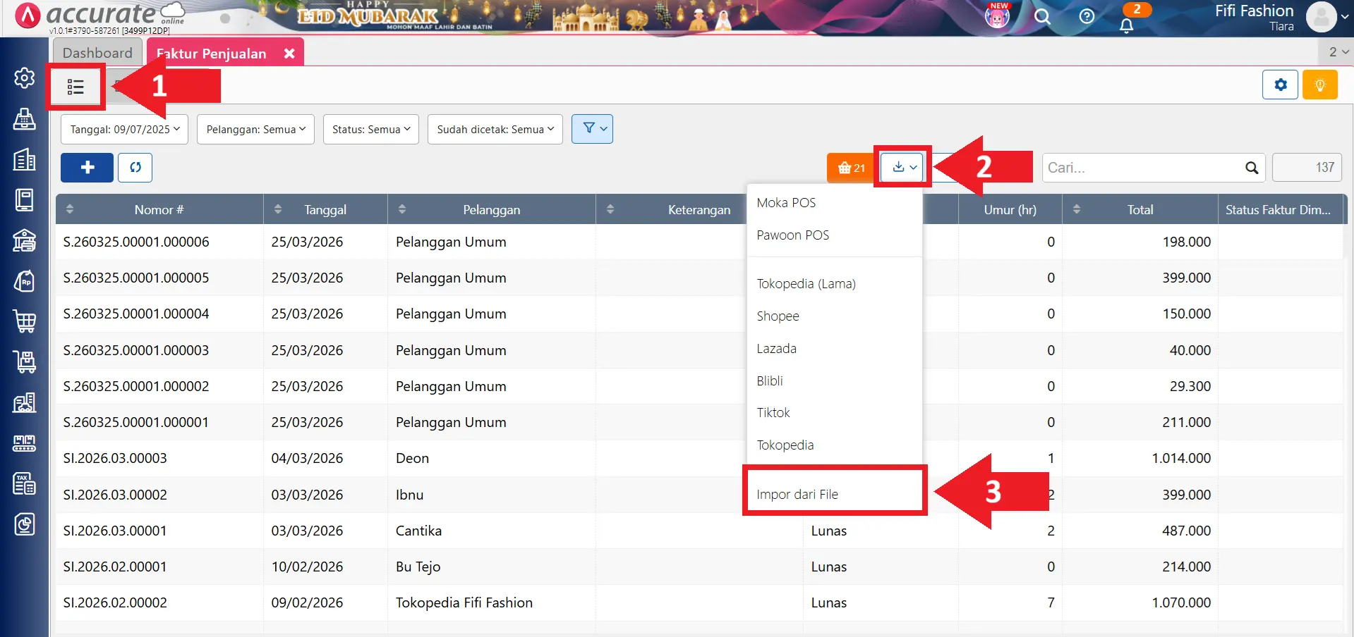Click the blue plus add invoice button
Screen dimensions: 1354x637
[x=87, y=168]
